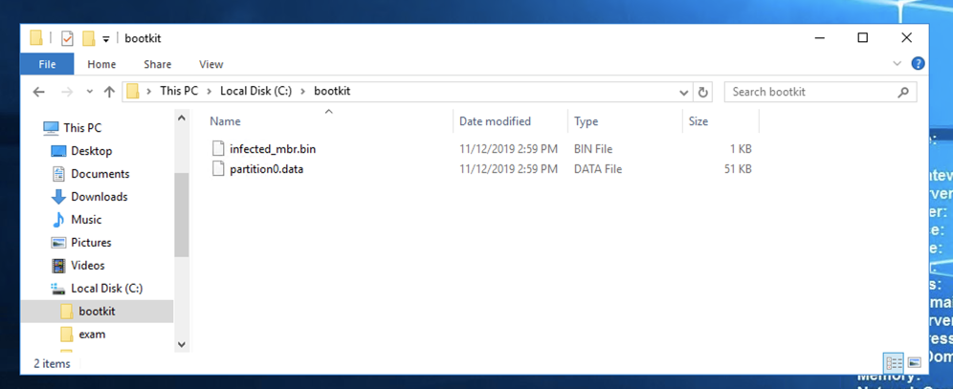Open Help with the blue question icon
This screenshot has height=389, width=953.
918,63
